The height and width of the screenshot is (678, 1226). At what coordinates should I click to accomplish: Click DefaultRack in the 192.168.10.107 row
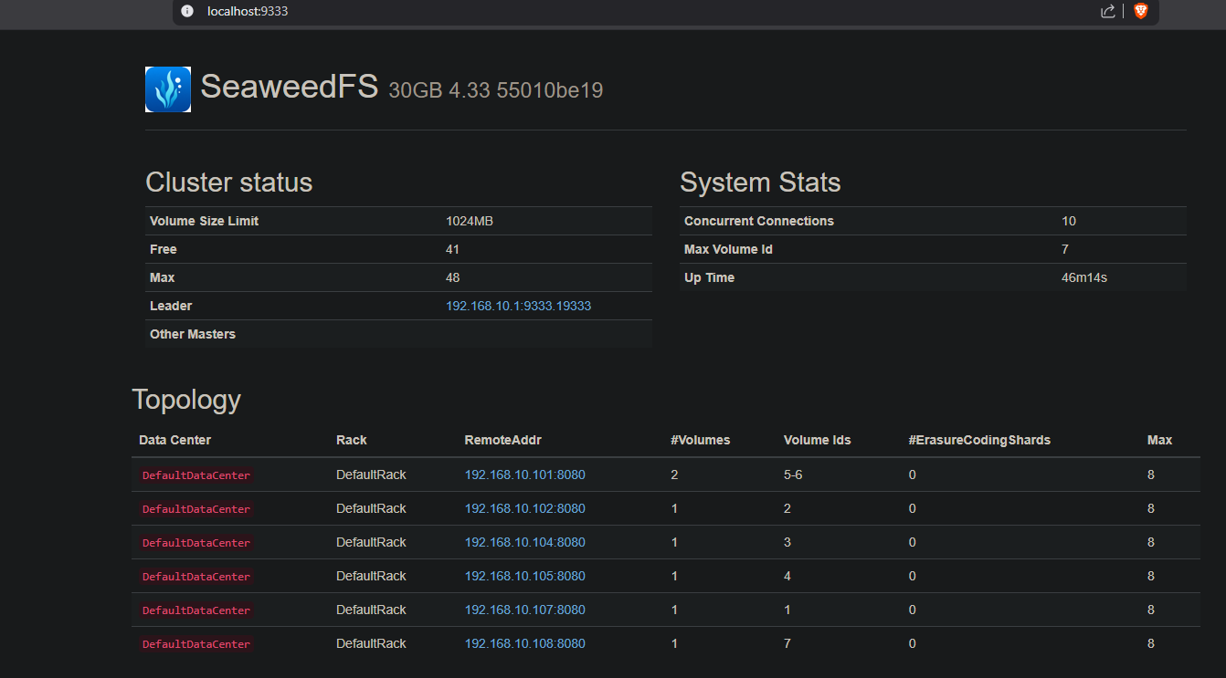(x=371, y=610)
